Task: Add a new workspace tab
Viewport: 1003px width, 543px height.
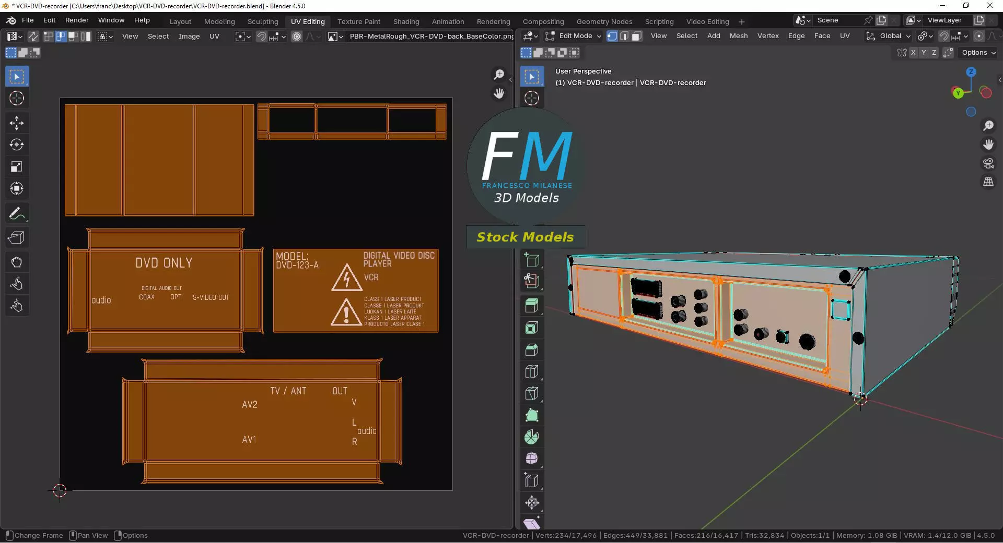Action: (x=742, y=21)
